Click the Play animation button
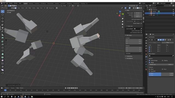The width and height of the screenshot is (175, 98). click(x=73, y=88)
